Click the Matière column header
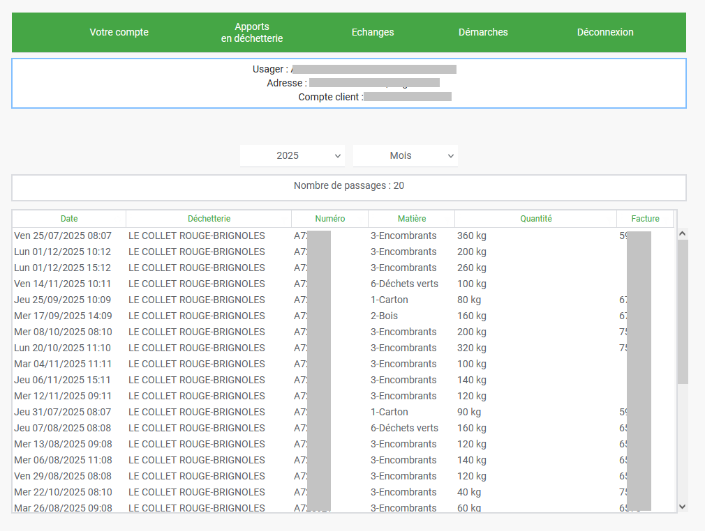The width and height of the screenshot is (705, 531). pyautogui.click(x=411, y=219)
